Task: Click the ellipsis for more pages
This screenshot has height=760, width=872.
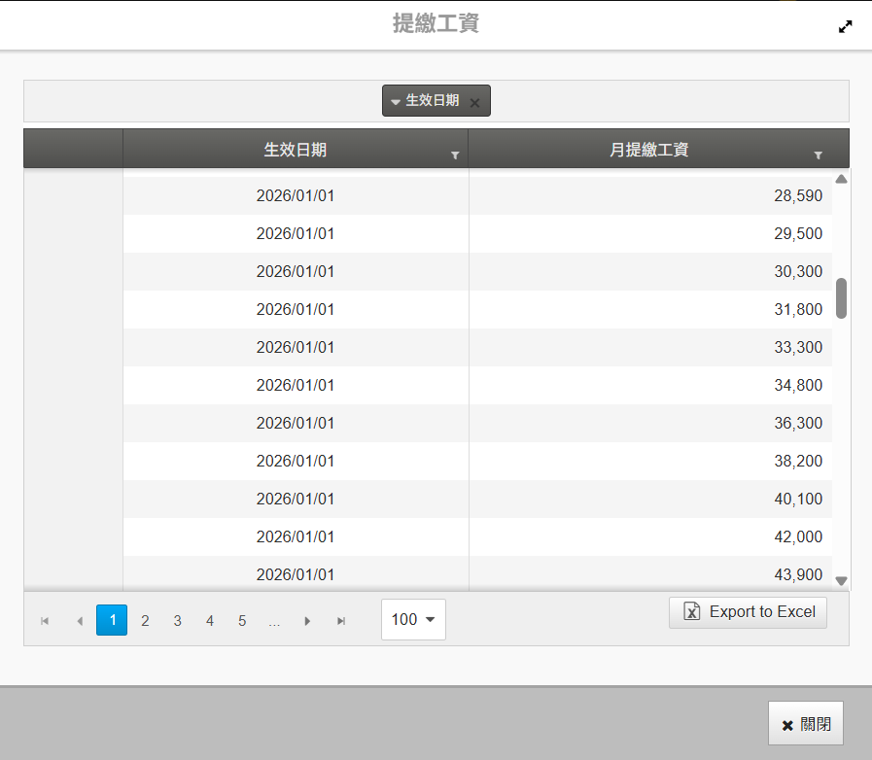Action: (x=274, y=620)
